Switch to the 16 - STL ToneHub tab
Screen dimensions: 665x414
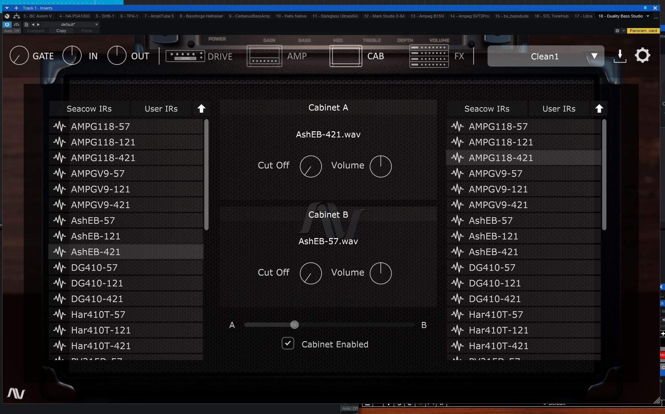pos(552,16)
